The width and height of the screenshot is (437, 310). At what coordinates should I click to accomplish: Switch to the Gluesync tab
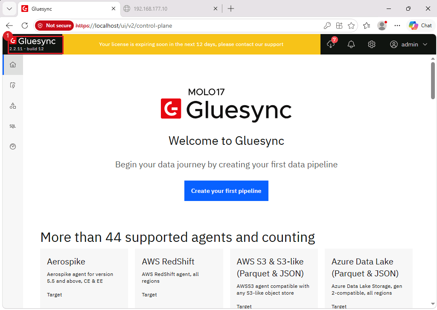69,9
